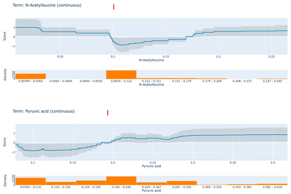
Task: Click the 0.381 - 0.418 bin label
Action: [x=272, y=187]
